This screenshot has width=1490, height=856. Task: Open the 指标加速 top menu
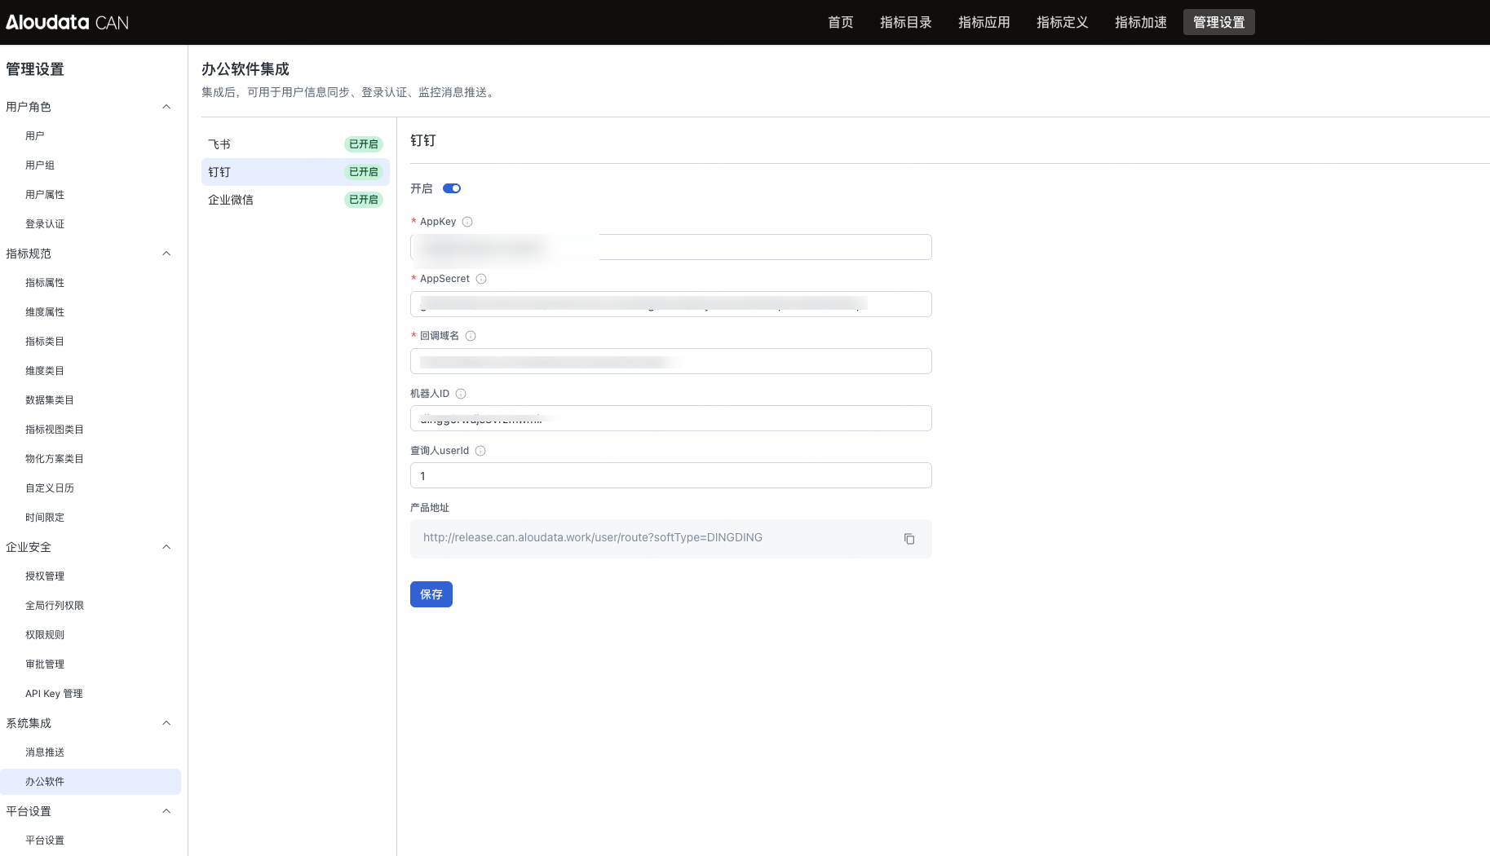pyautogui.click(x=1141, y=22)
